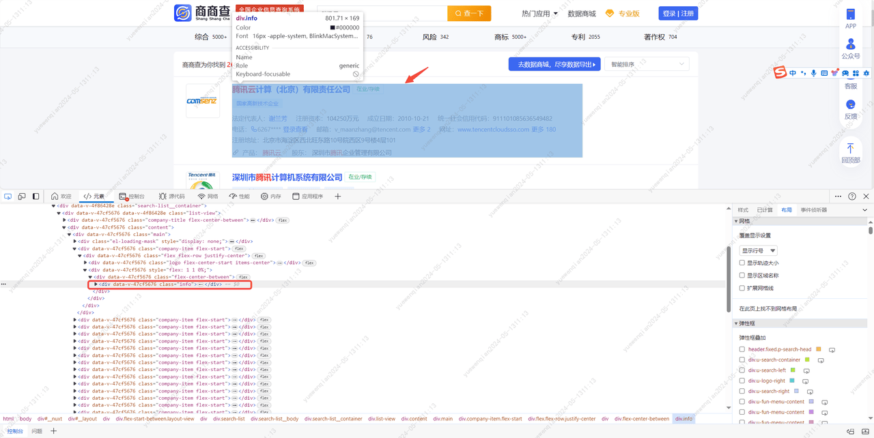Enable overlay for div.u-search-container layer
This screenshot has width=874, height=438.
point(742,360)
